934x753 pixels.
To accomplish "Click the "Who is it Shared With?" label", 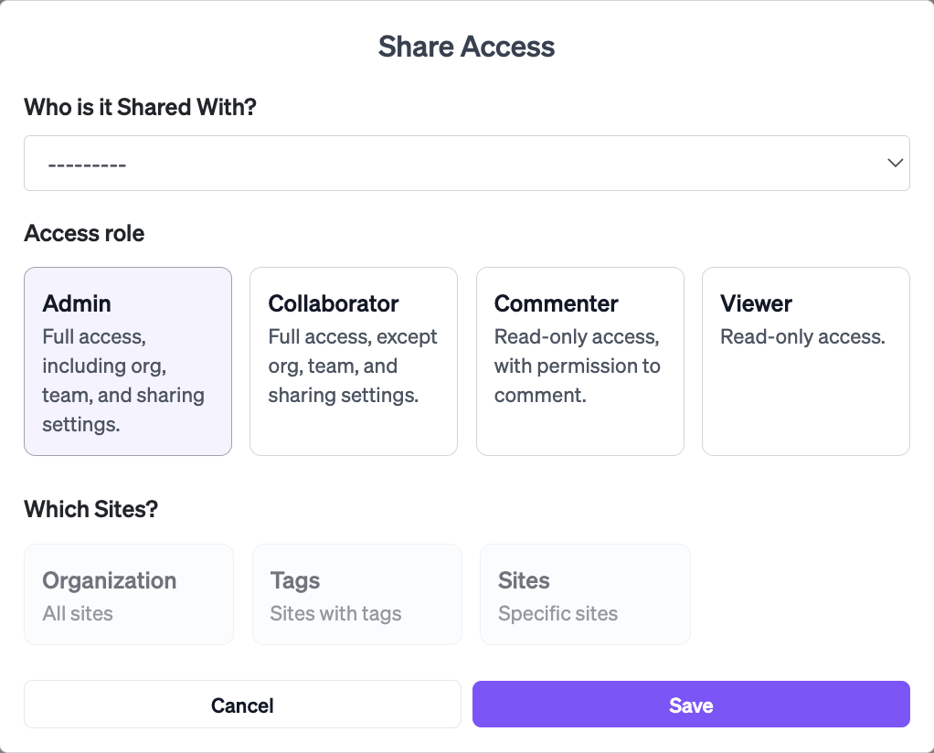I will [x=140, y=107].
